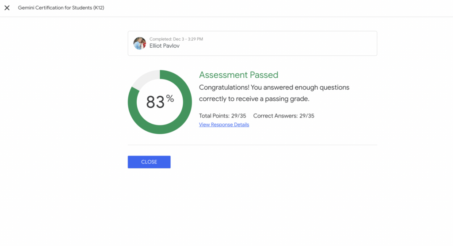Click the blue CLOSE button
The image size is (453, 246).
(149, 162)
